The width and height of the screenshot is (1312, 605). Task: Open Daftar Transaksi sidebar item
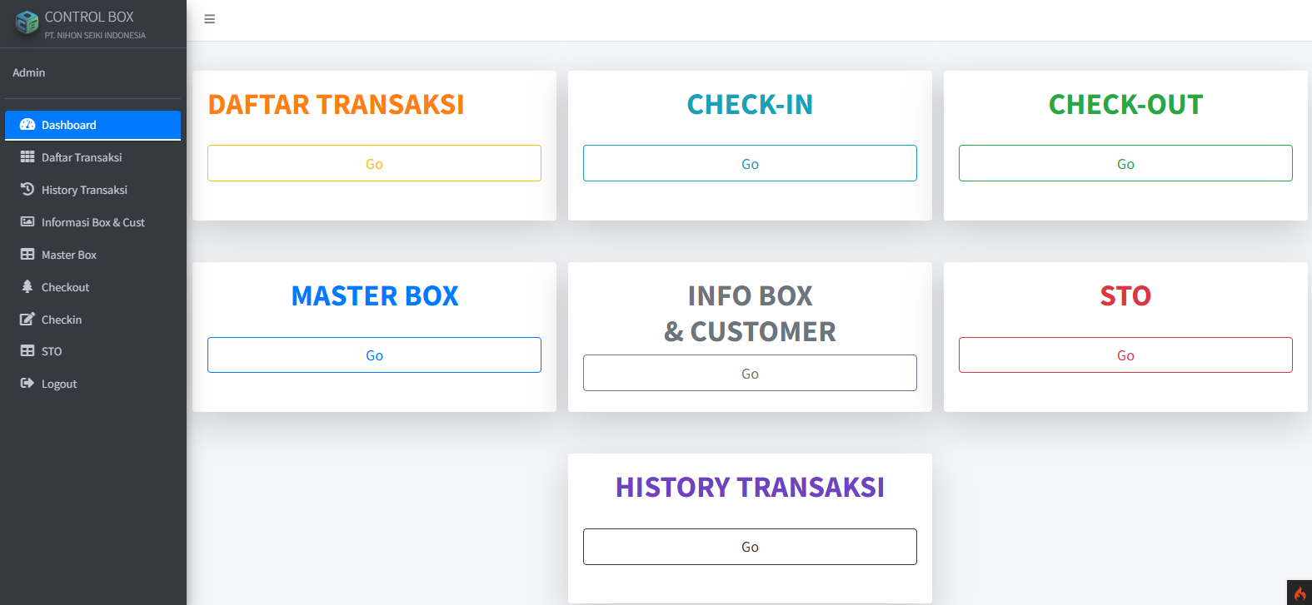(x=92, y=157)
